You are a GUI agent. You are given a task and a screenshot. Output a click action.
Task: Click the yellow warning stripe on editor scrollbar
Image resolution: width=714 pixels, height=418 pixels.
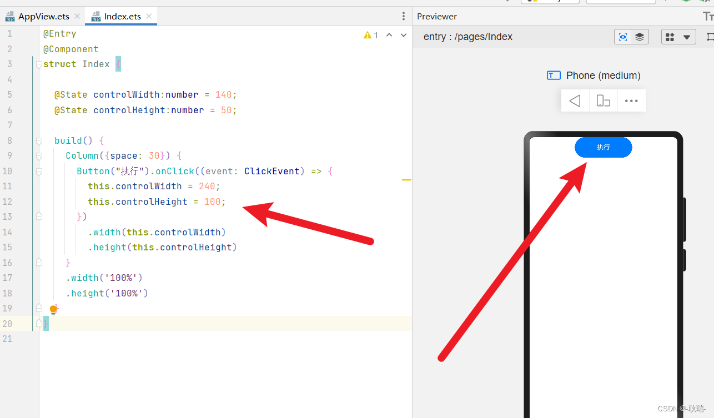[x=406, y=180]
